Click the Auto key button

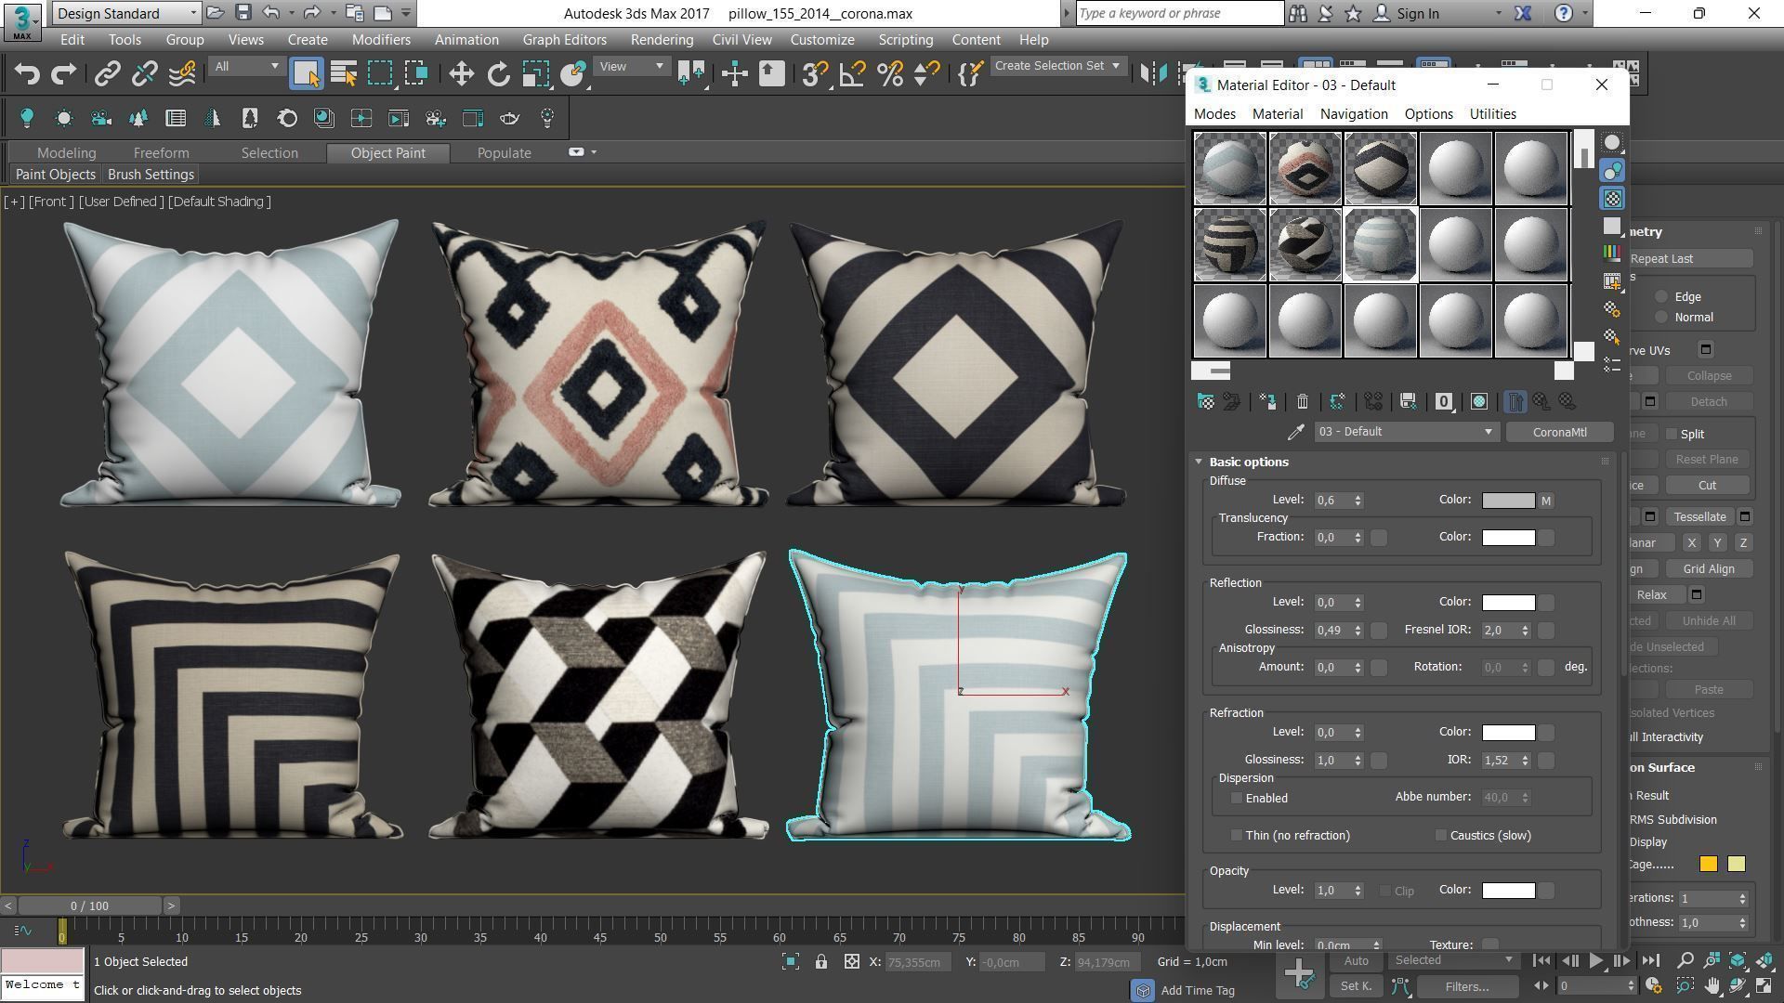[x=1356, y=961]
